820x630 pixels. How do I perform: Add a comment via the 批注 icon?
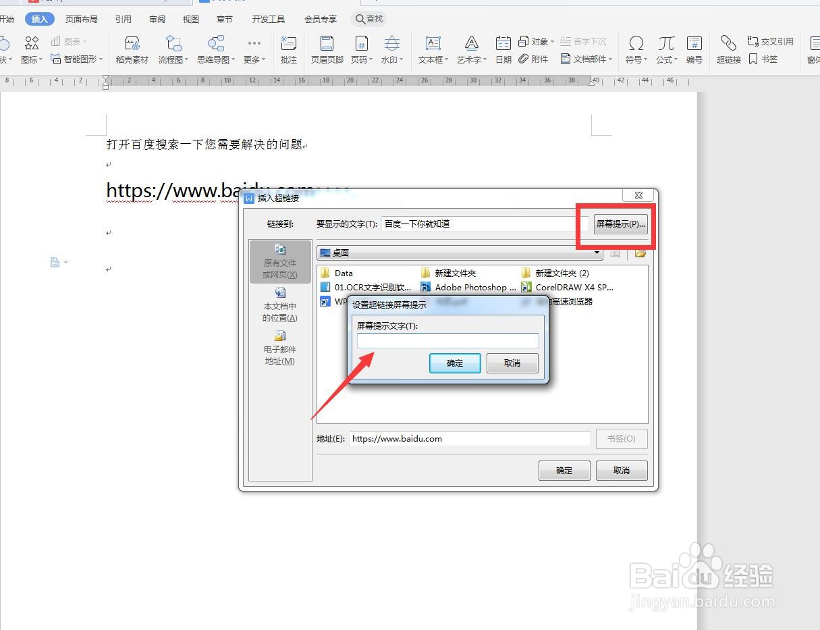click(289, 50)
